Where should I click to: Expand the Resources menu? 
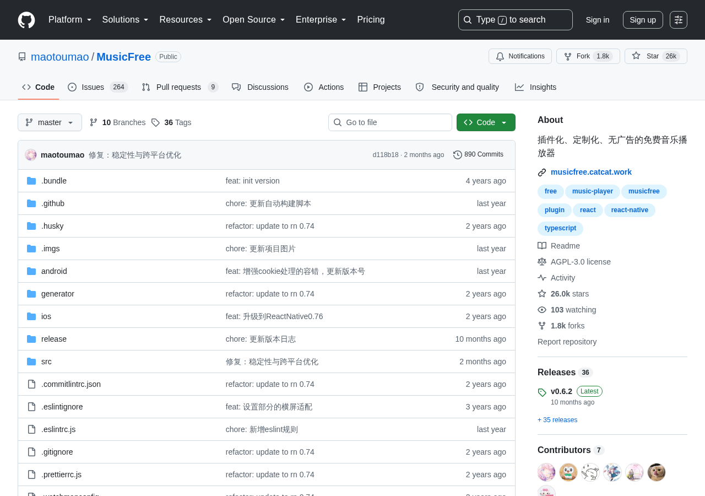[x=186, y=20]
